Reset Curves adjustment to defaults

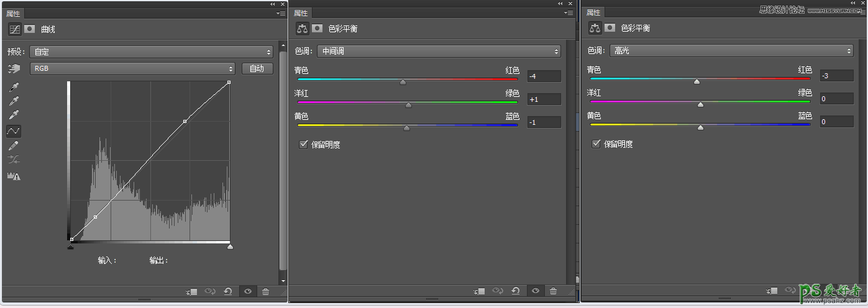click(228, 292)
